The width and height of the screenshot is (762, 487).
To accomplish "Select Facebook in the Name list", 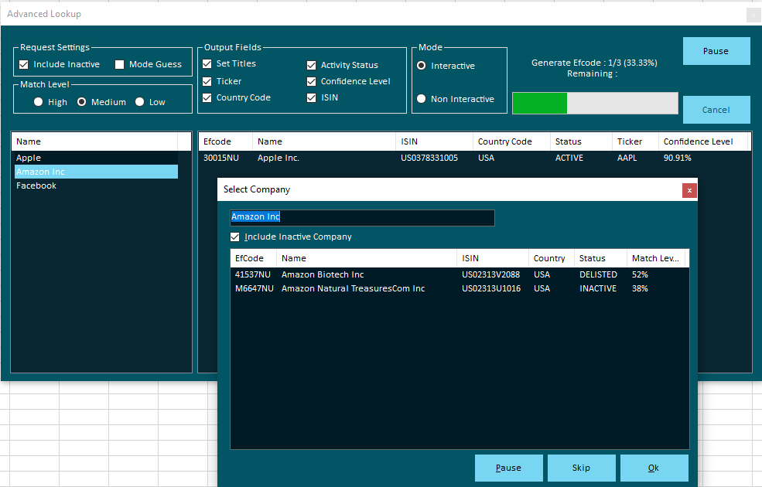I will coord(36,186).
